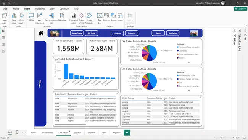Insert a Narrative visual
Viewport: 248px width, 140px height.
[62, 17]
